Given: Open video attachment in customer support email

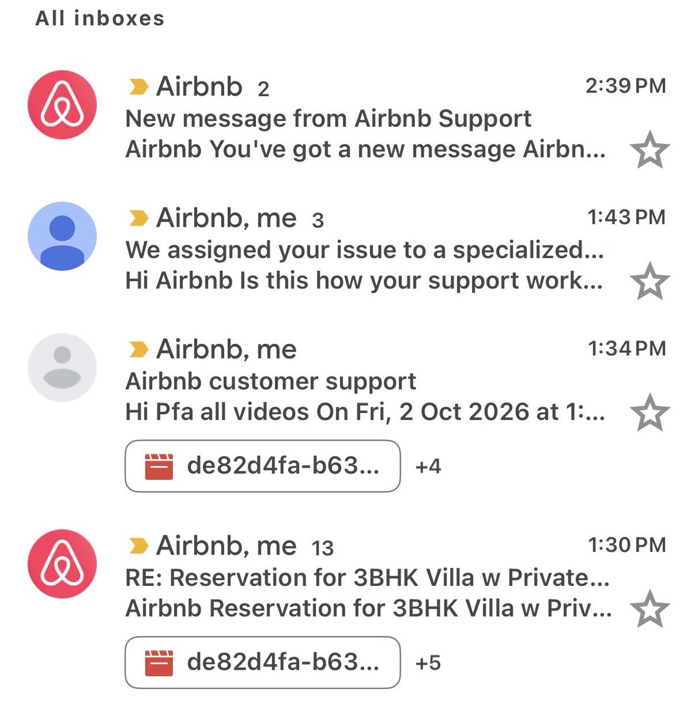Looking at the screenshot, I should pos(263,466).
